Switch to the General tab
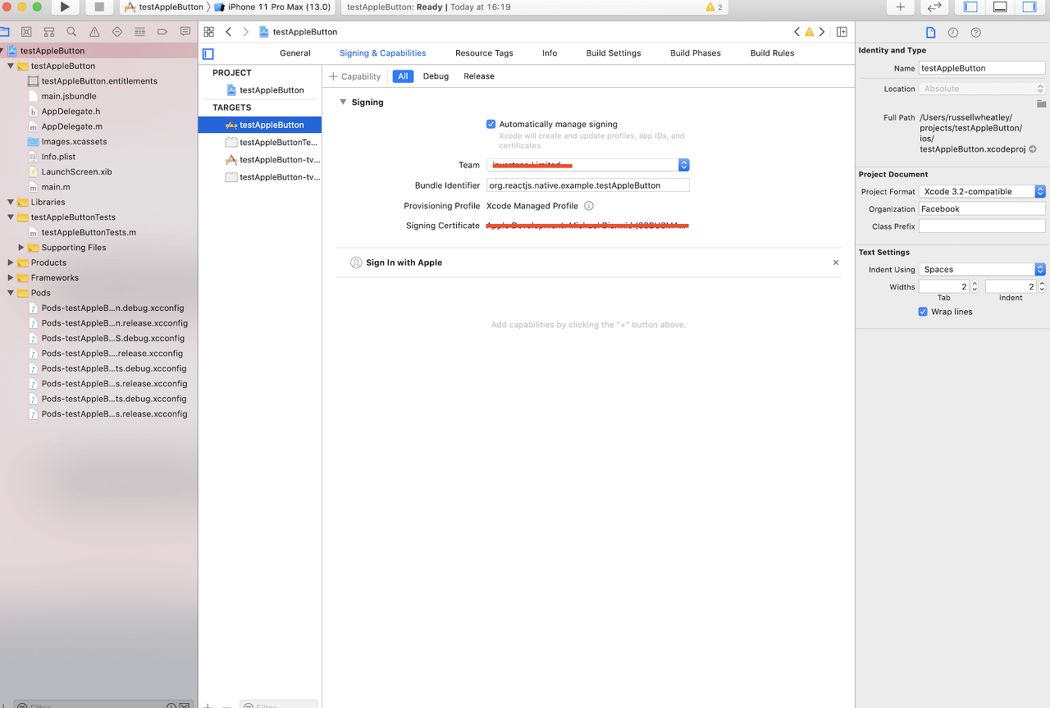Screen dimensions: 1050x708 coord(295,53)
